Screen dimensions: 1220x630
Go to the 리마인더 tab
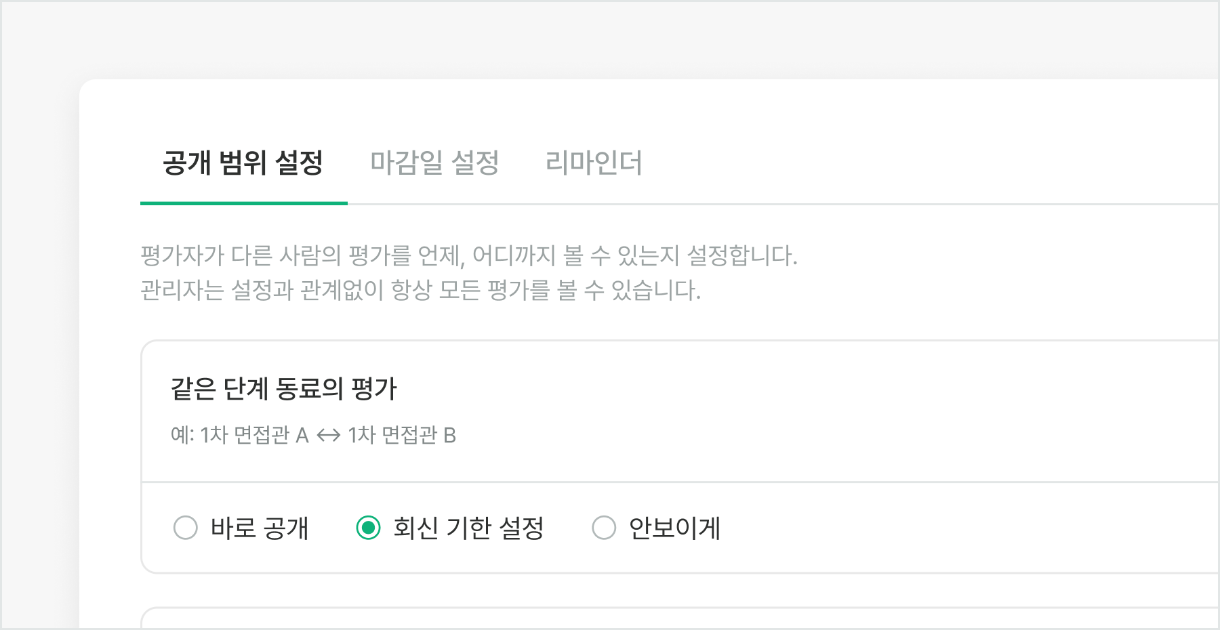(x=594, y=163)
